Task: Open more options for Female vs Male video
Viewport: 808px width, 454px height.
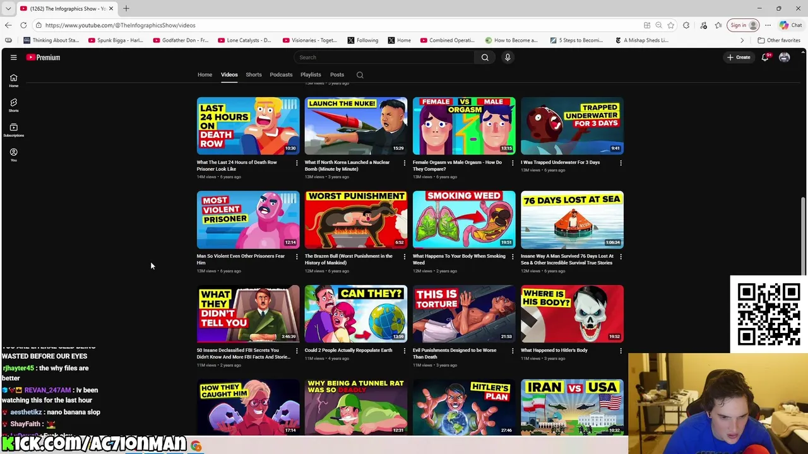Action: point(513,163)
